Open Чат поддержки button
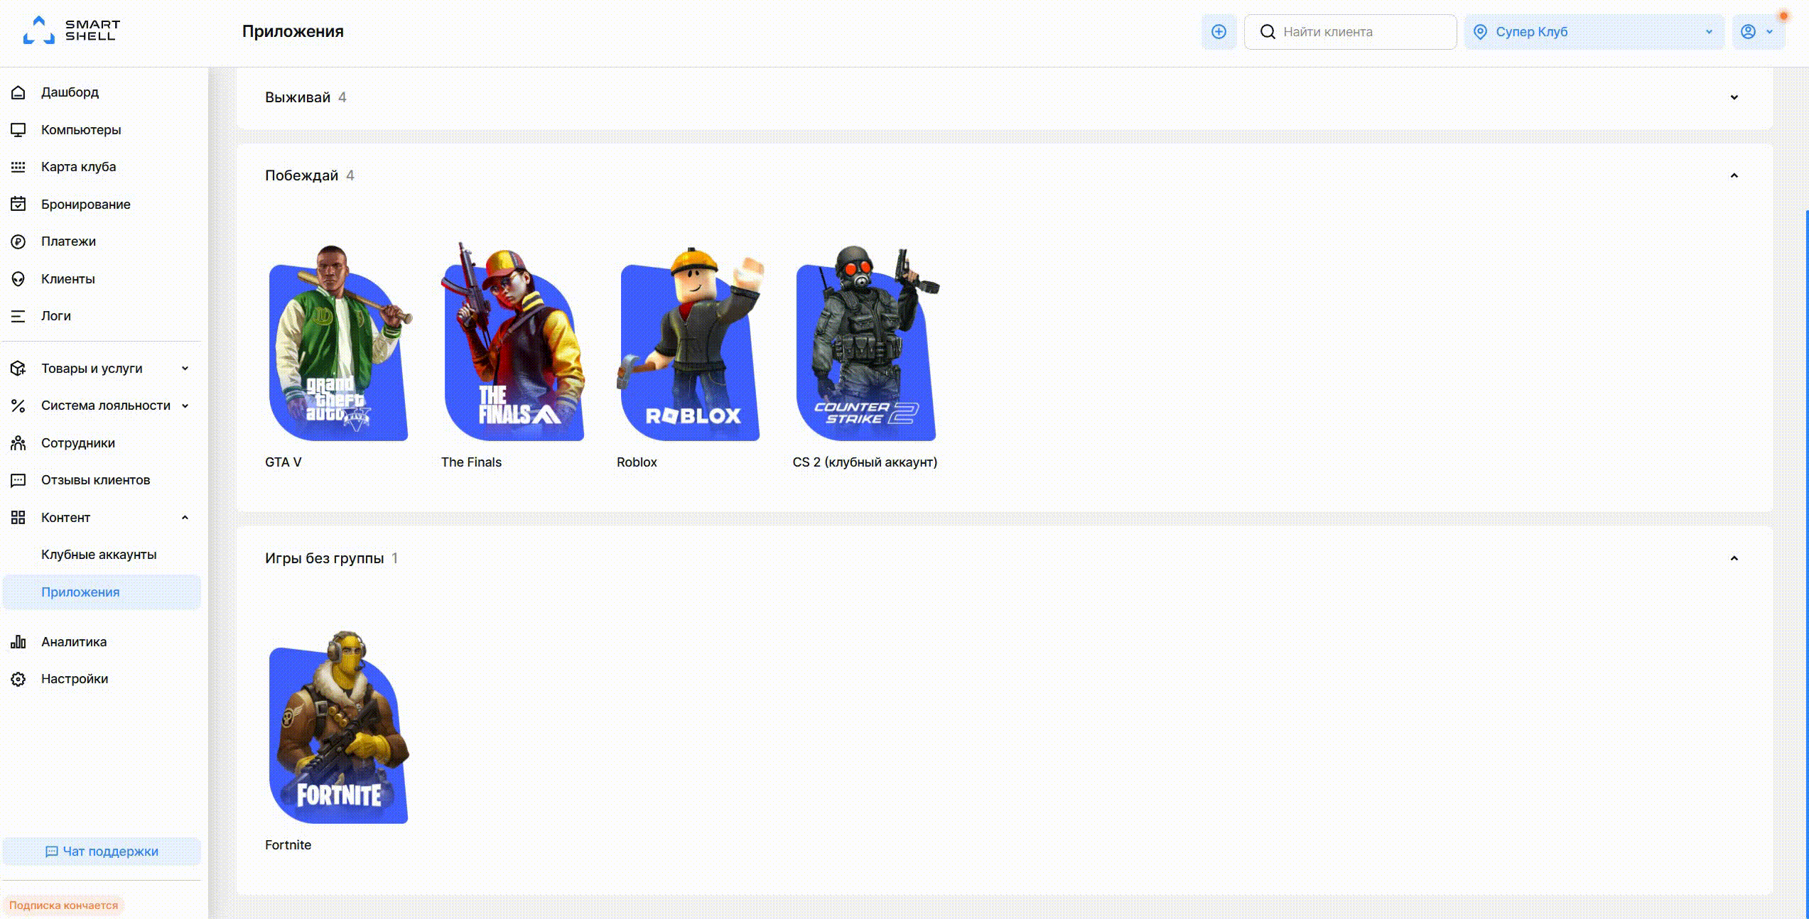 coord(102,852)
